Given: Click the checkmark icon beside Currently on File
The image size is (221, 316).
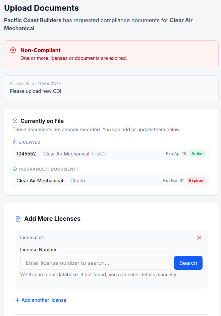Looking at the screenshot, I should click(14, 120).
